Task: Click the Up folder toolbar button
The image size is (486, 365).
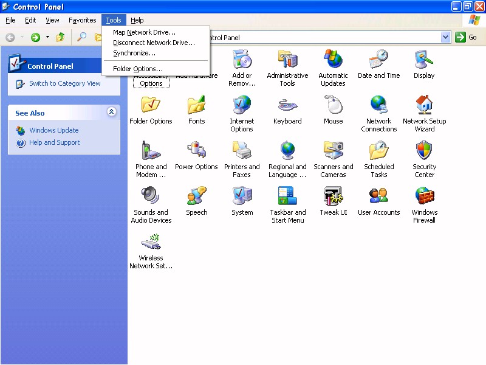Action: [x=60, y=38]
